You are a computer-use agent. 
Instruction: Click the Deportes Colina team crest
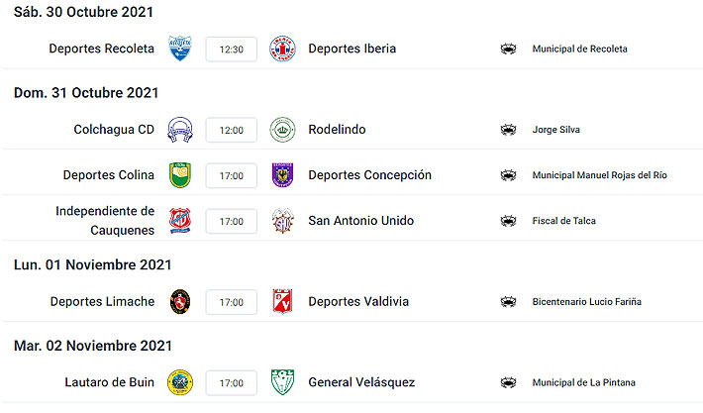pyautogui.click(x=179, y=175)
